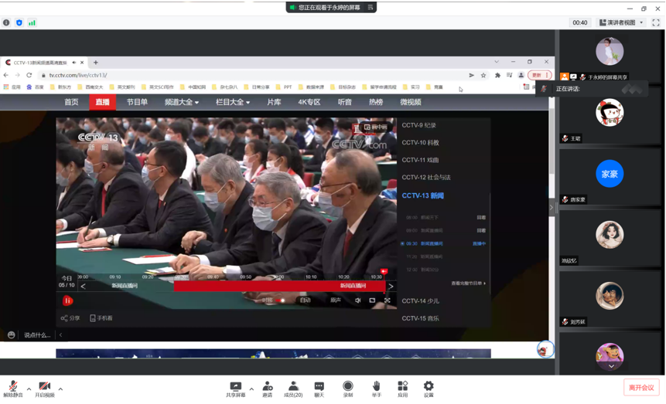
Task: Select CCTV-9 documentary channel in list
Action: pyautogui.click(x=418, y=125)
